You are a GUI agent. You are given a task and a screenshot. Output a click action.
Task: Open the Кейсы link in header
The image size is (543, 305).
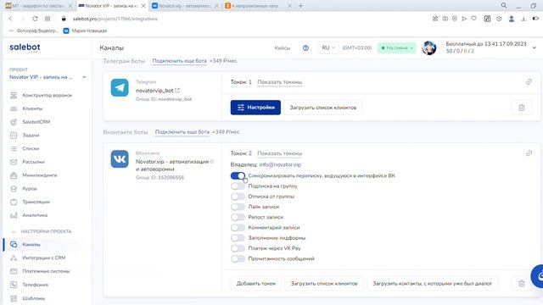(283, 48)
